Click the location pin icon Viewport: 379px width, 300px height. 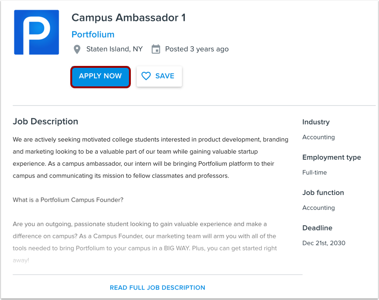click(x=77, y=49)
